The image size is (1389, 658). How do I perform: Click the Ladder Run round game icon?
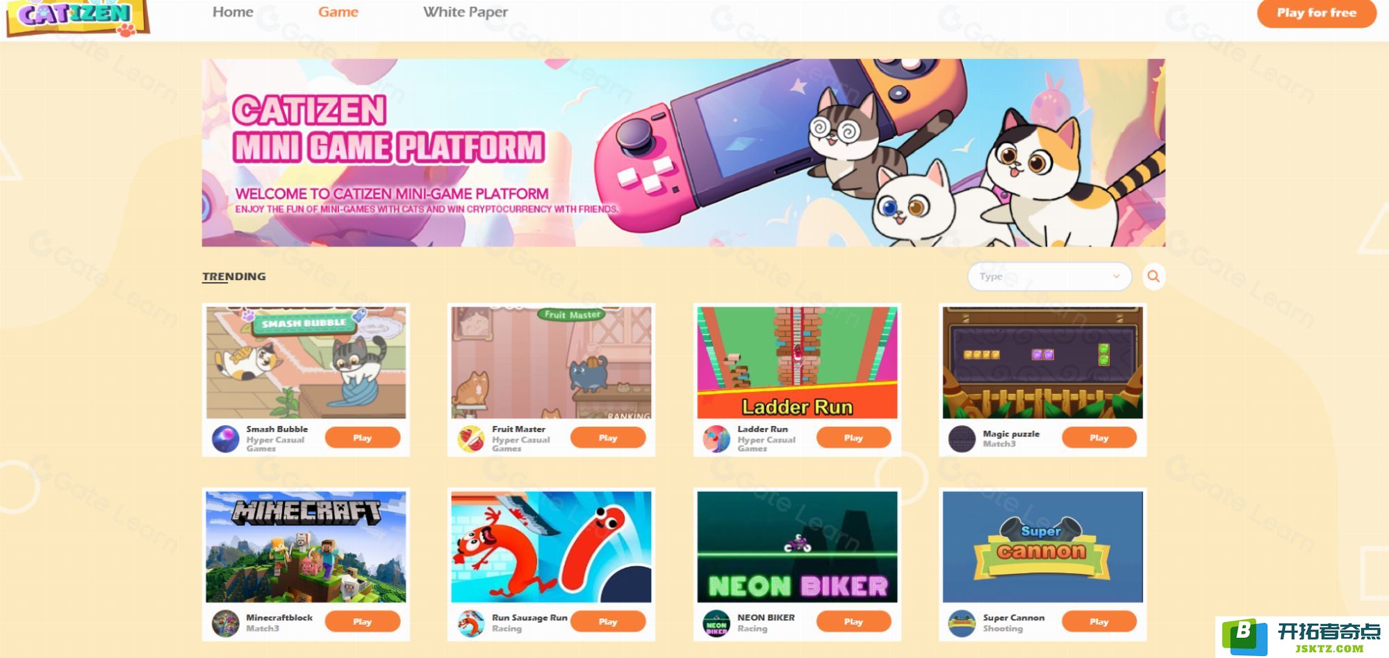tap(716, 439)
